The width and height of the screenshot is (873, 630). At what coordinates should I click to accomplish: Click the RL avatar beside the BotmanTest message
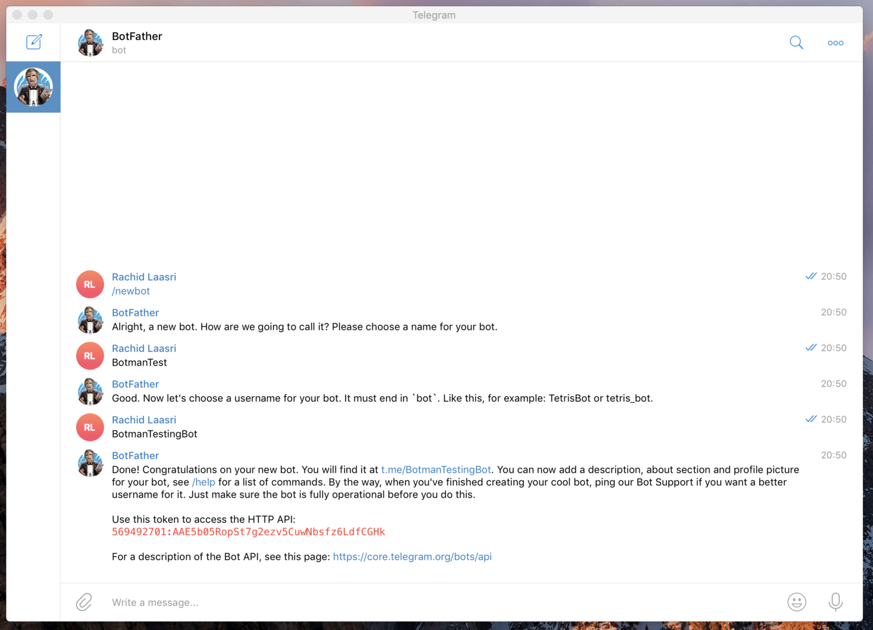click(90, 355)
